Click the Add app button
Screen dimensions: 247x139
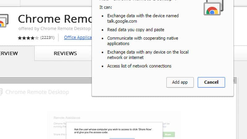coord(180,82)
